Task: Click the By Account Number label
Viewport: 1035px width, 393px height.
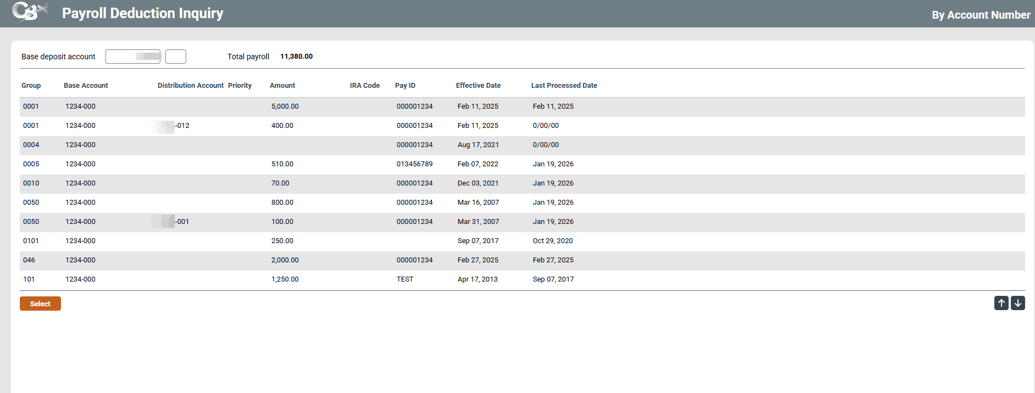Action: tap(981, 15)
